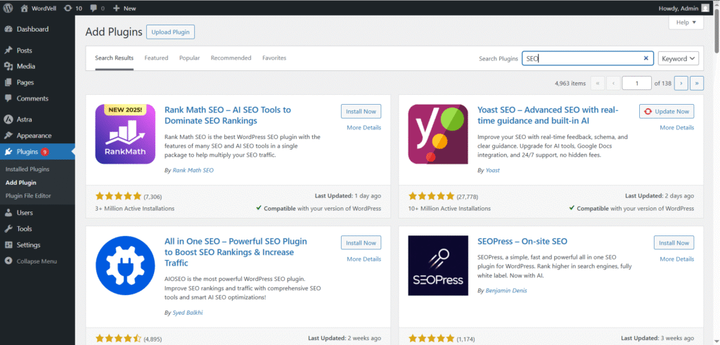Open Plugin File Editor submenu item

28,196
